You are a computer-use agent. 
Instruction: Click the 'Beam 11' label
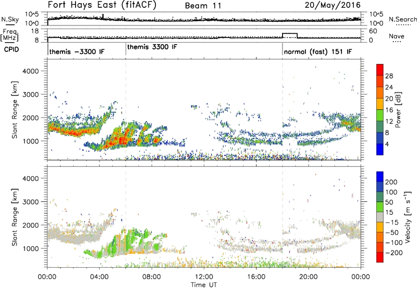tap(203, 6)
